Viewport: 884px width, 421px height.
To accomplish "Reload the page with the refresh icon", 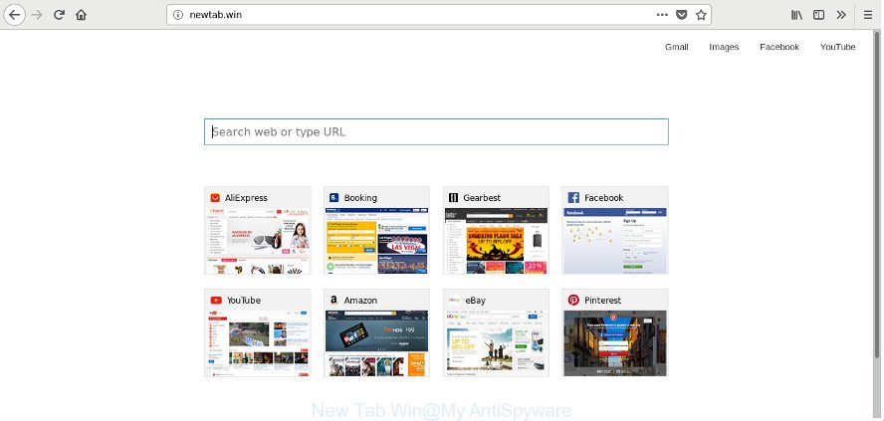I will [59, 15].
